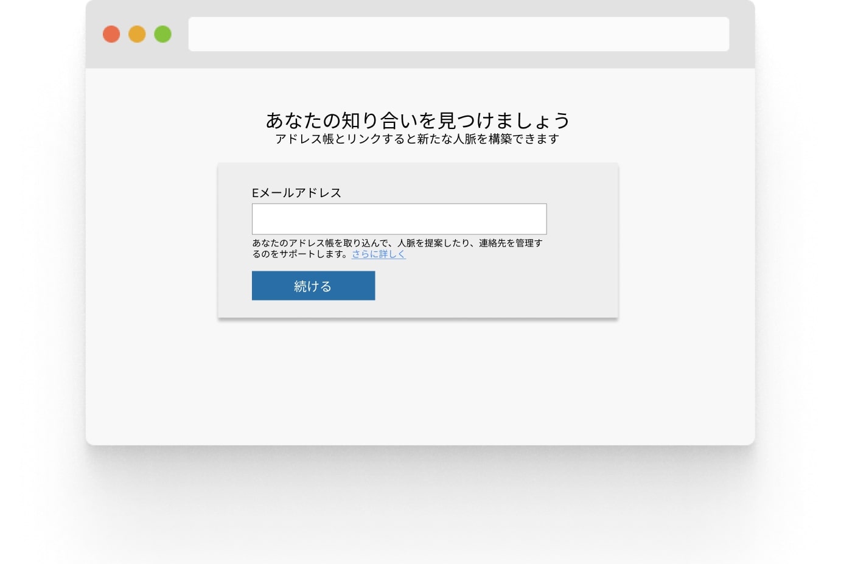
Task: Click empty space right of 続ける button
Action: pyautogui.click(x=487, y=286)
